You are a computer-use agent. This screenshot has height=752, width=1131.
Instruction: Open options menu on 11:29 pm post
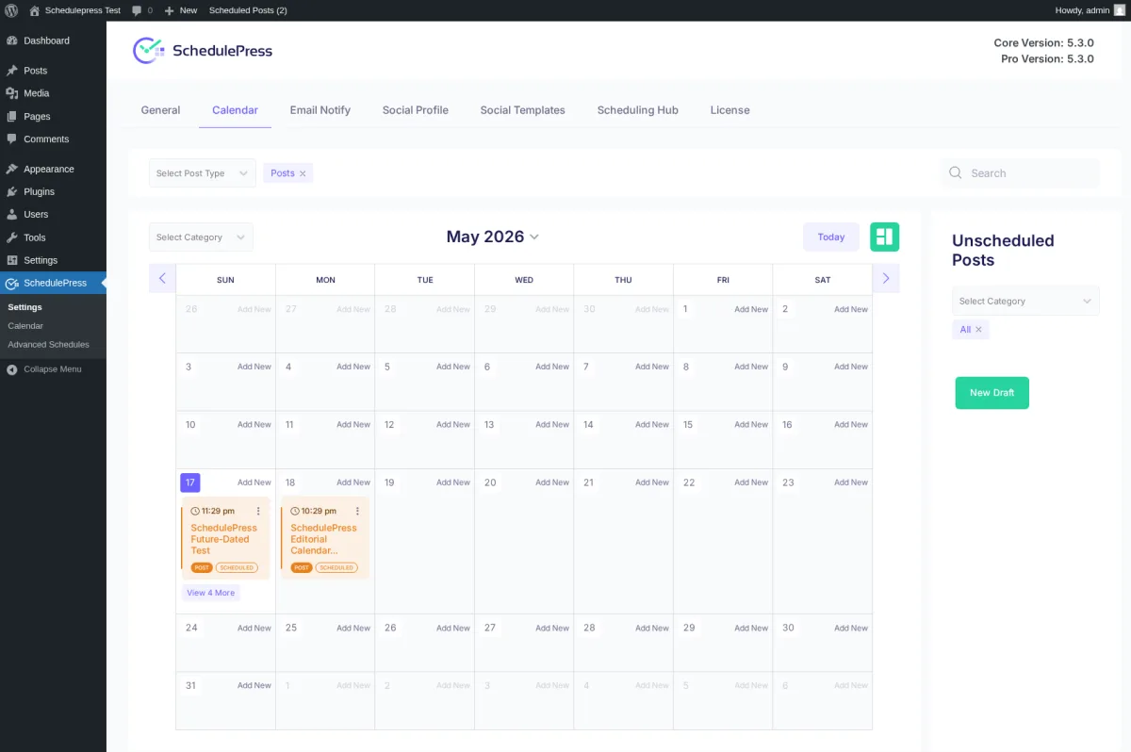coord(258,511)
